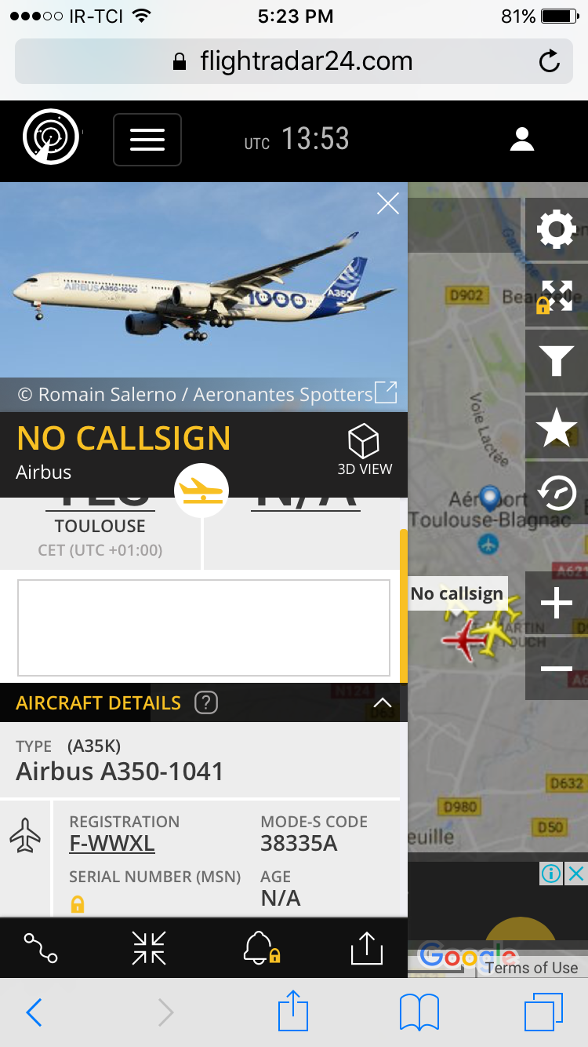Image resolution: width=588 pixels, height=1047 pixels.
Task: Open the hamburger menu
Action: tap(147, 140)
